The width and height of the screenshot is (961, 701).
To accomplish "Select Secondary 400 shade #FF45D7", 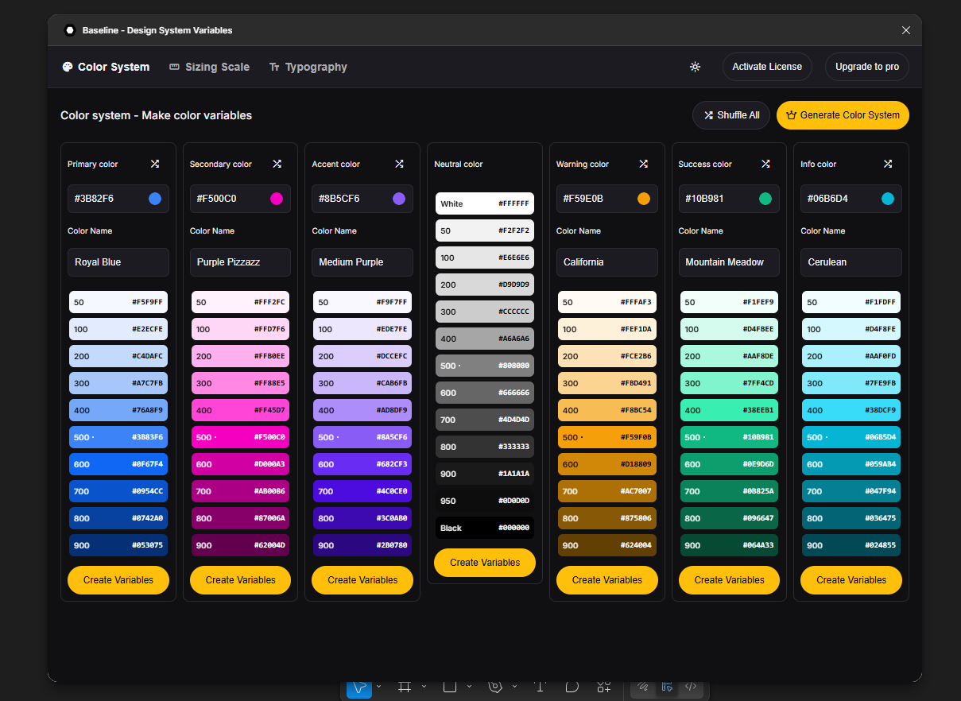I will click(x=240, y=410).
